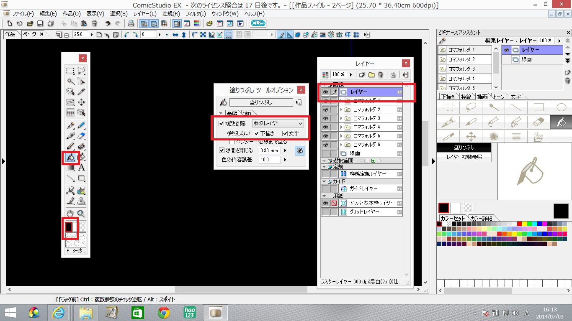Toggle the 隙間を閉じる checkbox
The height and width of the screenshot is (321, 572).
click(222, 150)
